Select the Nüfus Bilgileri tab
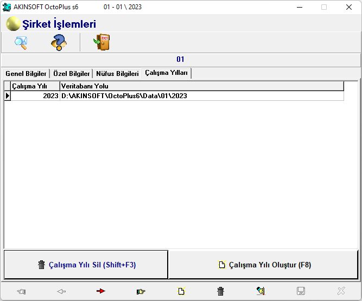The image size is (362, 301). coord(117,74)
